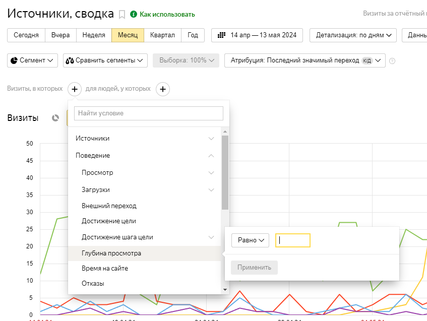Open the 'Атрибуция' model dropdown
The width and height of the screenshot is (427, 321).
(304, 60)
